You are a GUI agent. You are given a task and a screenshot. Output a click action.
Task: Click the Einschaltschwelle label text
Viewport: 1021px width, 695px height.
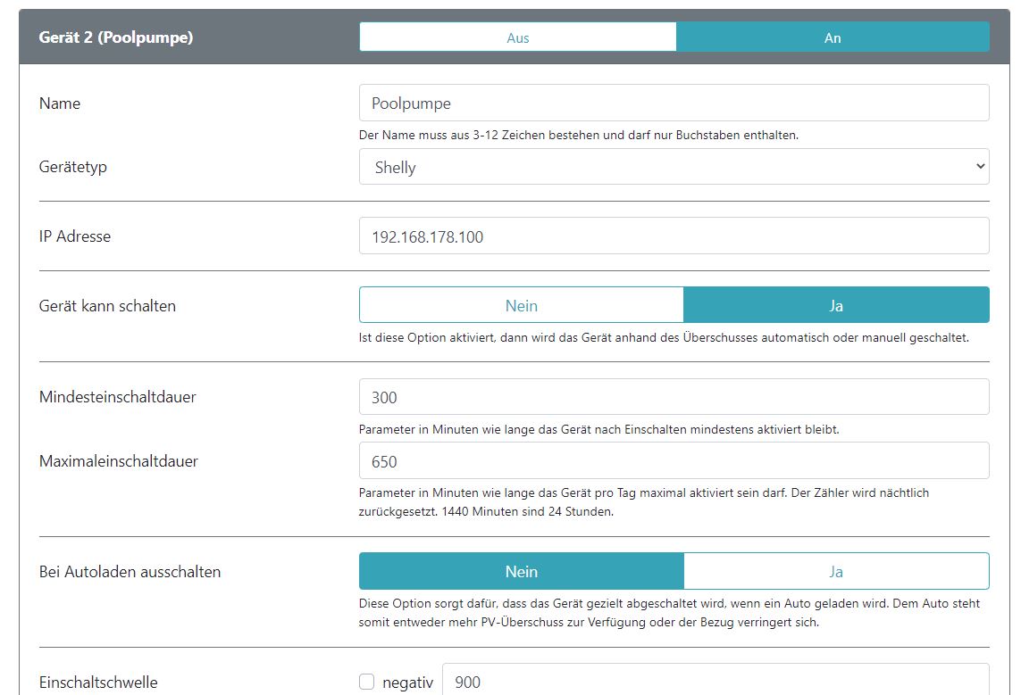(x=98, y=683)
